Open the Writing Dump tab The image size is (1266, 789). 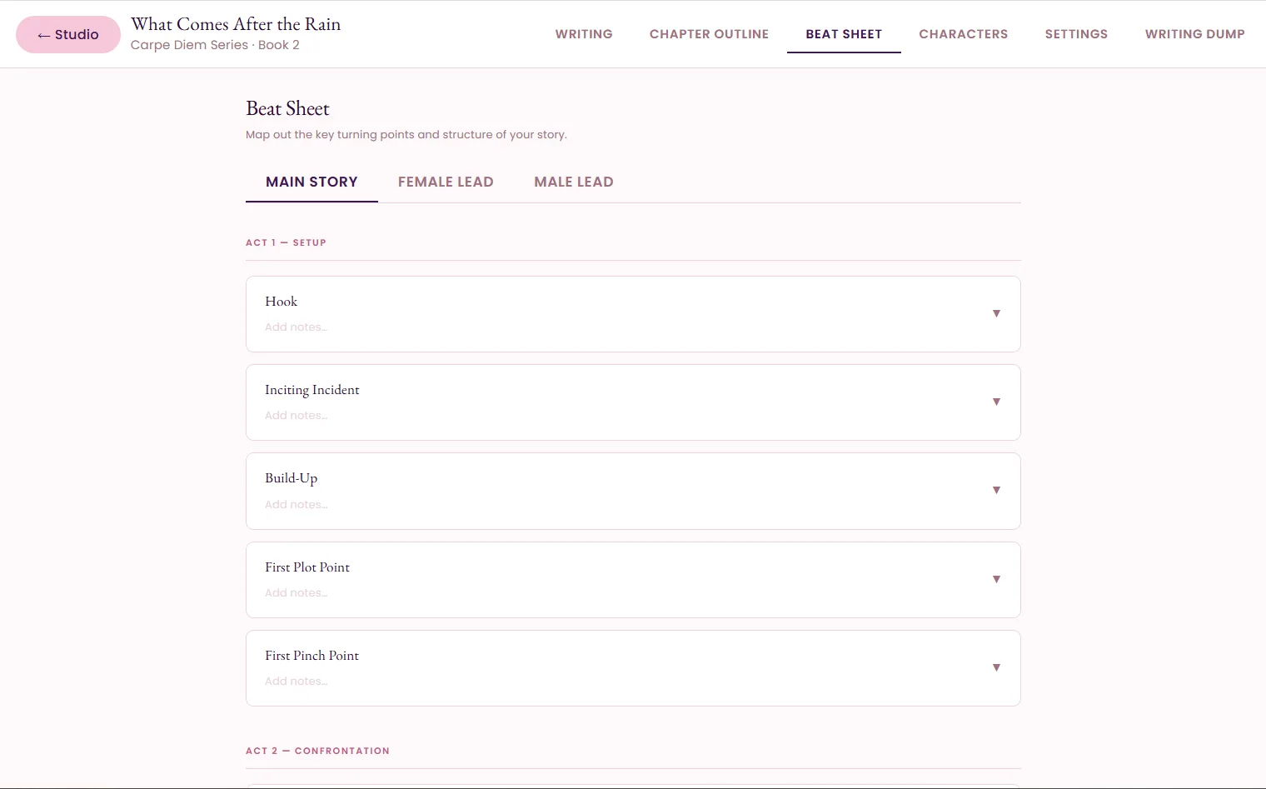1194,34
